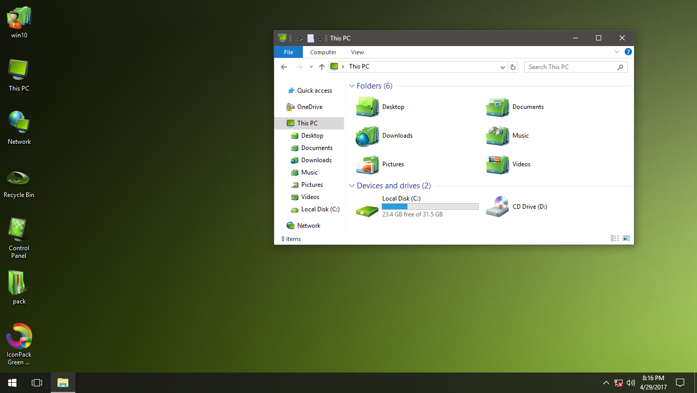Switch to details view via status bar toggle
This screenshot has height=393, width=697.
tap(614, 238)
